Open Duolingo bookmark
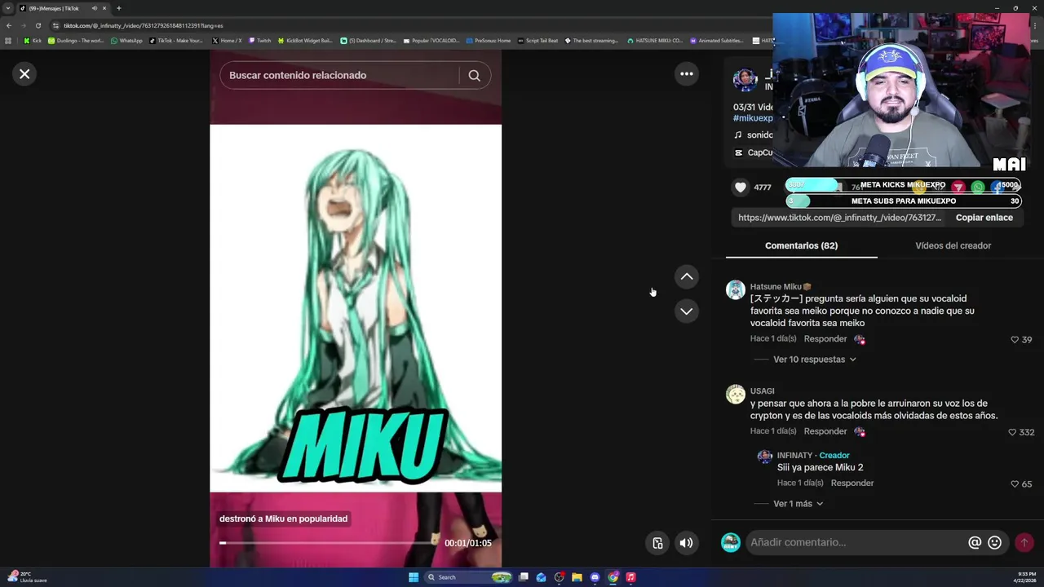Screen dimensions: 1044x587 pos(76,41)
